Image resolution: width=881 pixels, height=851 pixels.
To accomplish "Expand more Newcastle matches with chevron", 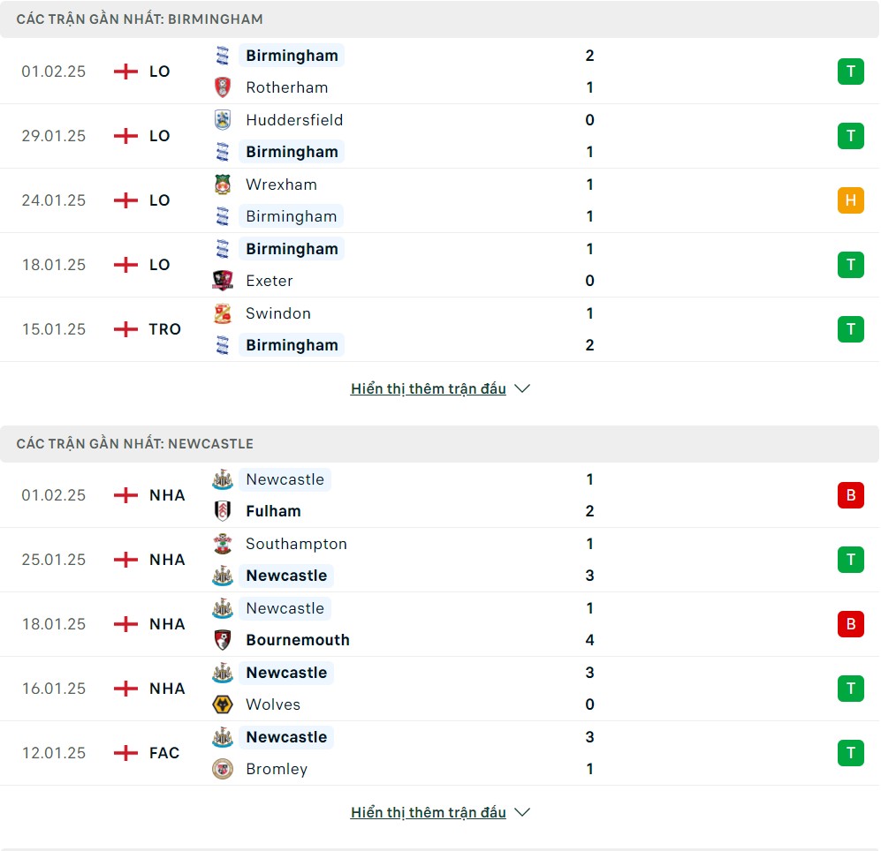I will 522,812.
